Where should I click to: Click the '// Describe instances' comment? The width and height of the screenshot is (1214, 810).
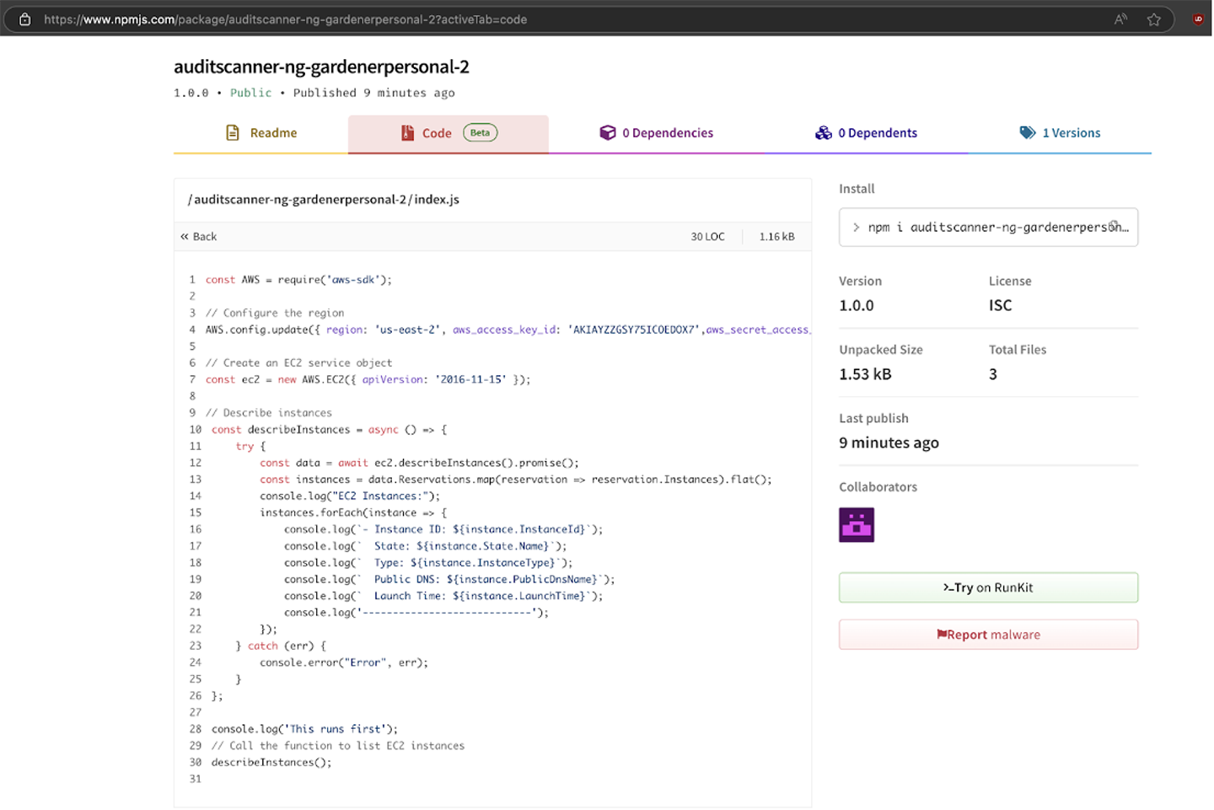(x=269, y=413)
